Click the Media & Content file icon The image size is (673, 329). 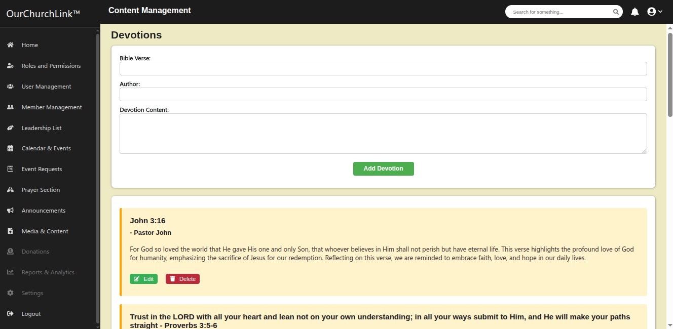(x=10, y=231)
